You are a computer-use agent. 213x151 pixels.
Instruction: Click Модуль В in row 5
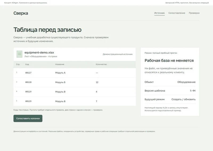tap(60, 101)
